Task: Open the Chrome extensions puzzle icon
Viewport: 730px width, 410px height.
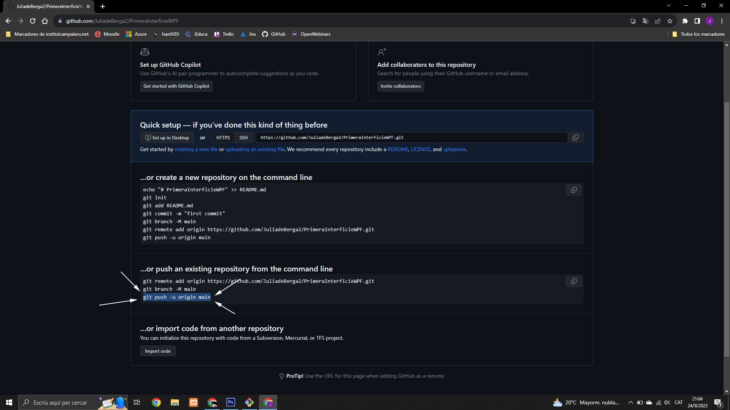Action: [x=685, y=21]
